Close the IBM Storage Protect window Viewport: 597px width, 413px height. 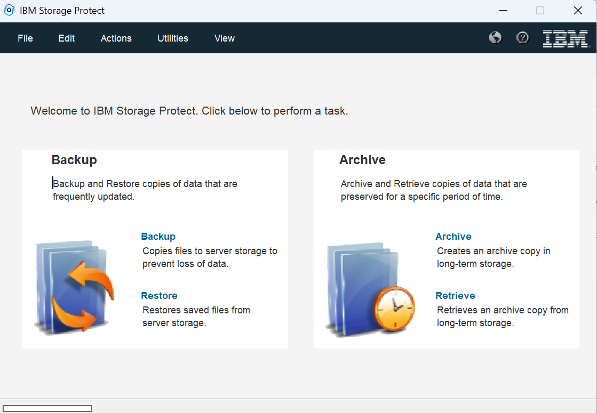578,11
